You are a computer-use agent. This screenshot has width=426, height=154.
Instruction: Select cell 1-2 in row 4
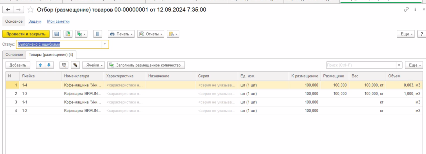click(41, 111)
